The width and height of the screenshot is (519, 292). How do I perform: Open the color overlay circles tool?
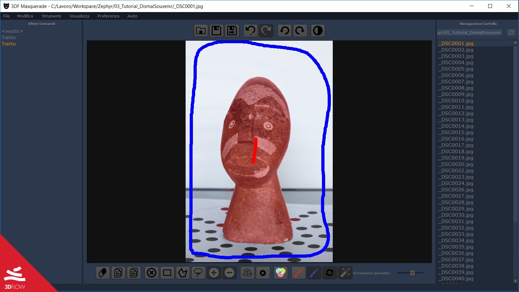[x=281, y=273]
